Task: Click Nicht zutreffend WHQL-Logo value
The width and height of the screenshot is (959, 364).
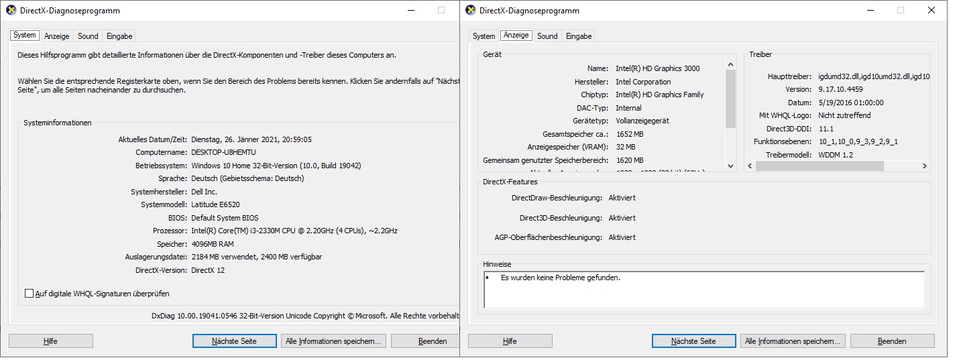Action: tap(844, 115)
